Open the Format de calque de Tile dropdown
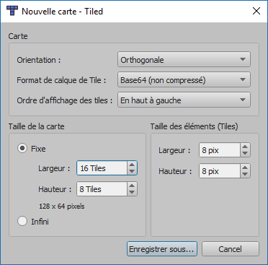Viewport: 268px width, 265px height. [184, 79]
